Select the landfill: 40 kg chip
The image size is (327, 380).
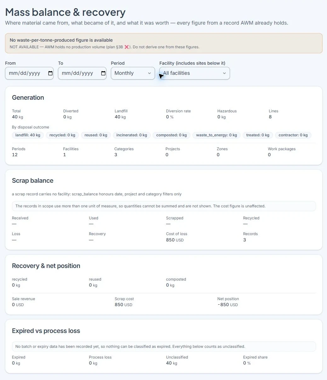(28, 135)
